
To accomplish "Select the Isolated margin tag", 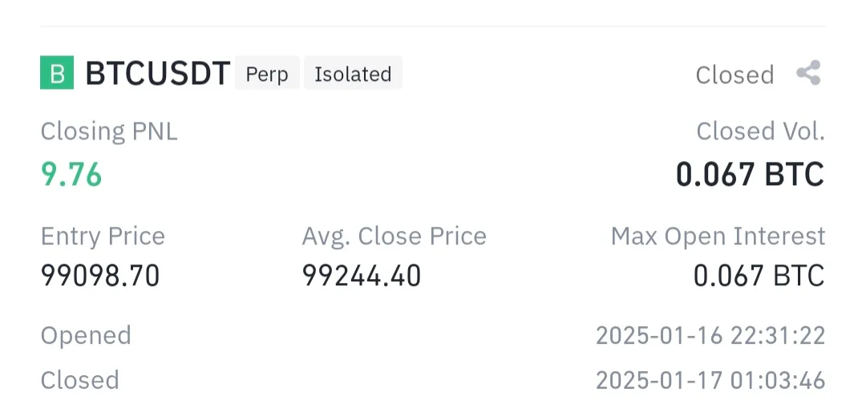I will (x=353, y=74).
